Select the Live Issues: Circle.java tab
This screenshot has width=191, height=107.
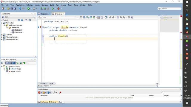tap(47, 102)
